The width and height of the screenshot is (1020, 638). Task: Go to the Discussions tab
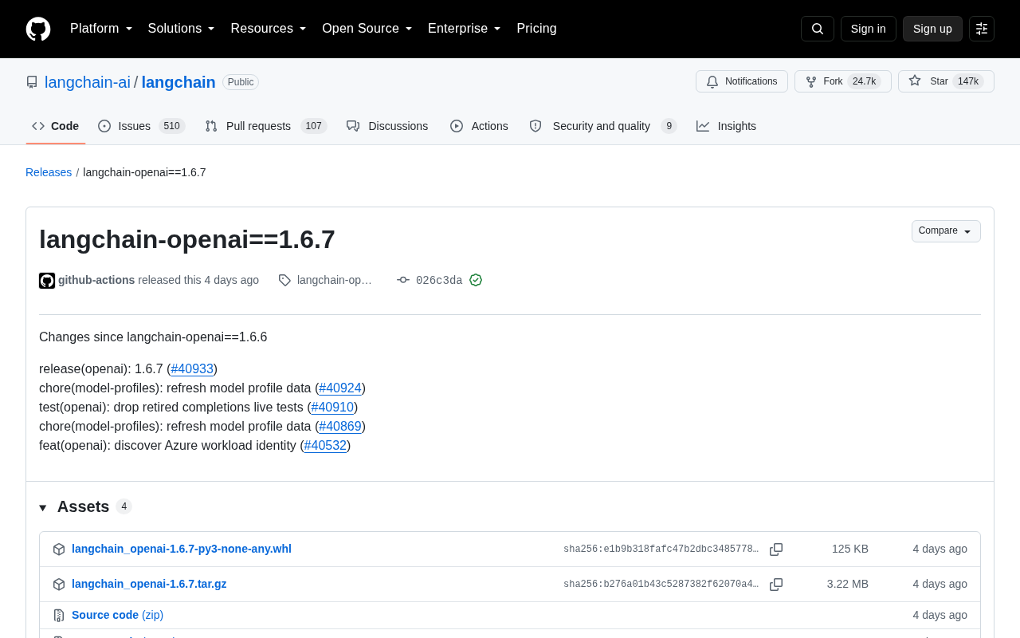[387, 126]
